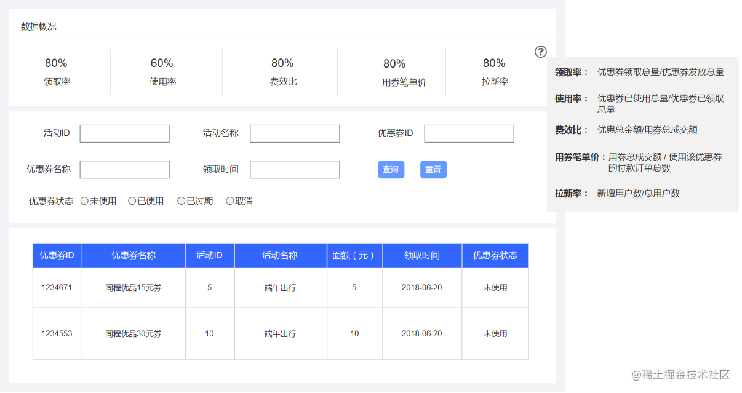Click the 领取时间 table column header
This screenshot has width=742, height=393.
pos(422,255)
